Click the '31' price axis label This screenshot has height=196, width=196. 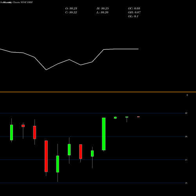click(x=186, y=113)
